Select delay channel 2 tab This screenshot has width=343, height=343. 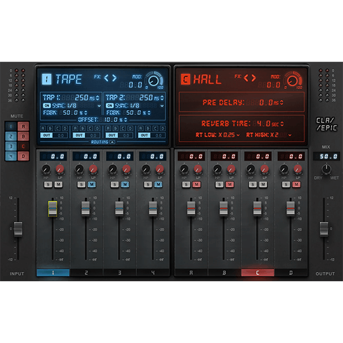click(x=86, y=273)
